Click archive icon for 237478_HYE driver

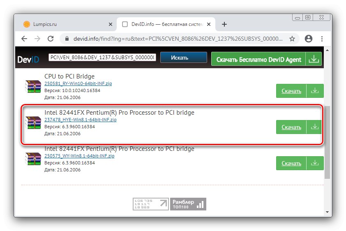coord(33,122)
